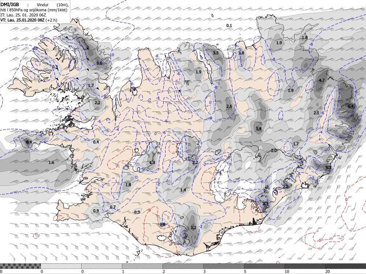
Task: Click the 2.6 snowfall value
Action: [x=229, y=106]
